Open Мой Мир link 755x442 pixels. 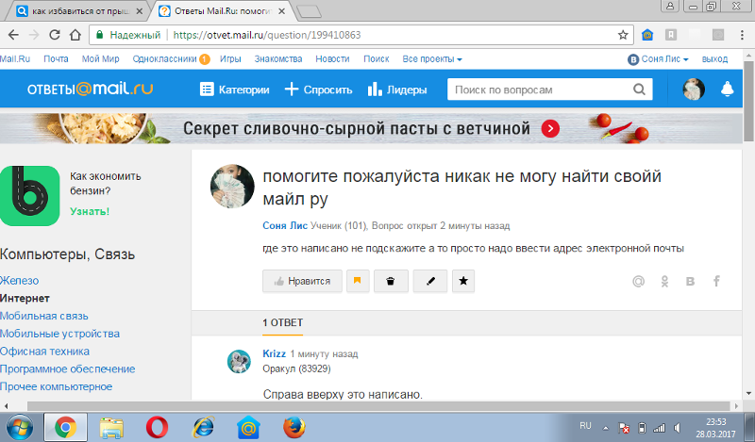(100, 59)
